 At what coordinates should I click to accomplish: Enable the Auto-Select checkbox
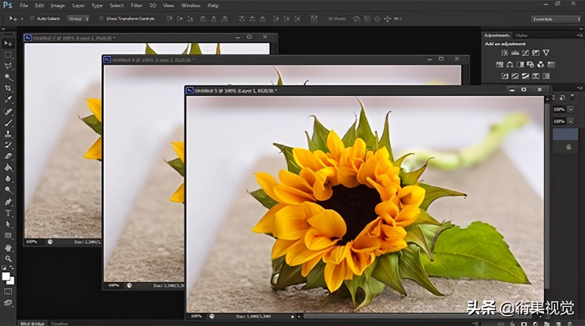click(x=32, y=19)
